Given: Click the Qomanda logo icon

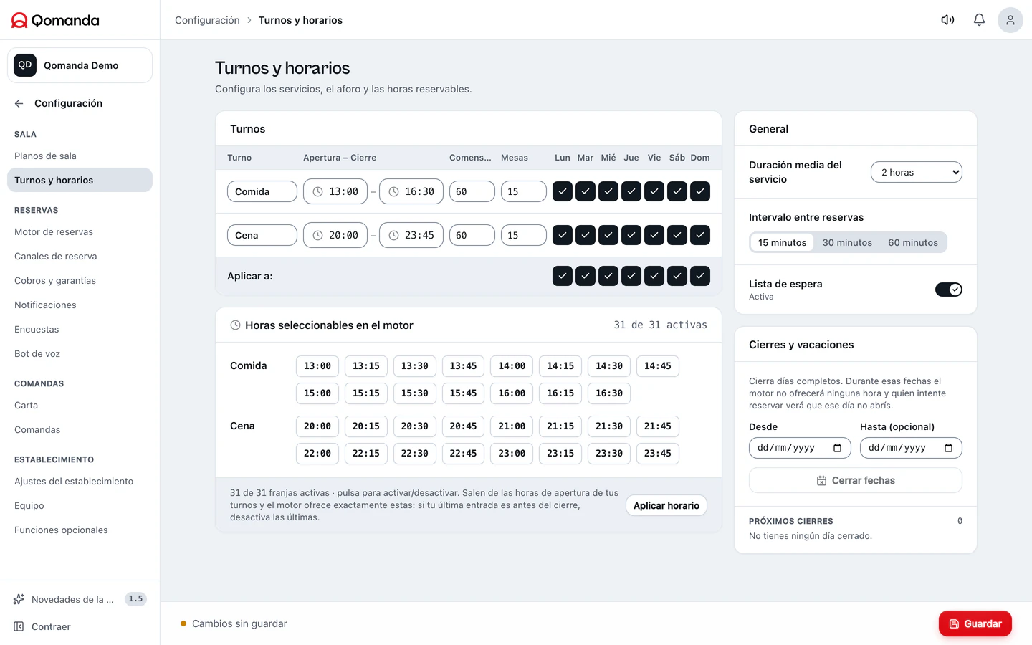Looking at the screenshot, I should pyautogui.click(x=19, y=20).
